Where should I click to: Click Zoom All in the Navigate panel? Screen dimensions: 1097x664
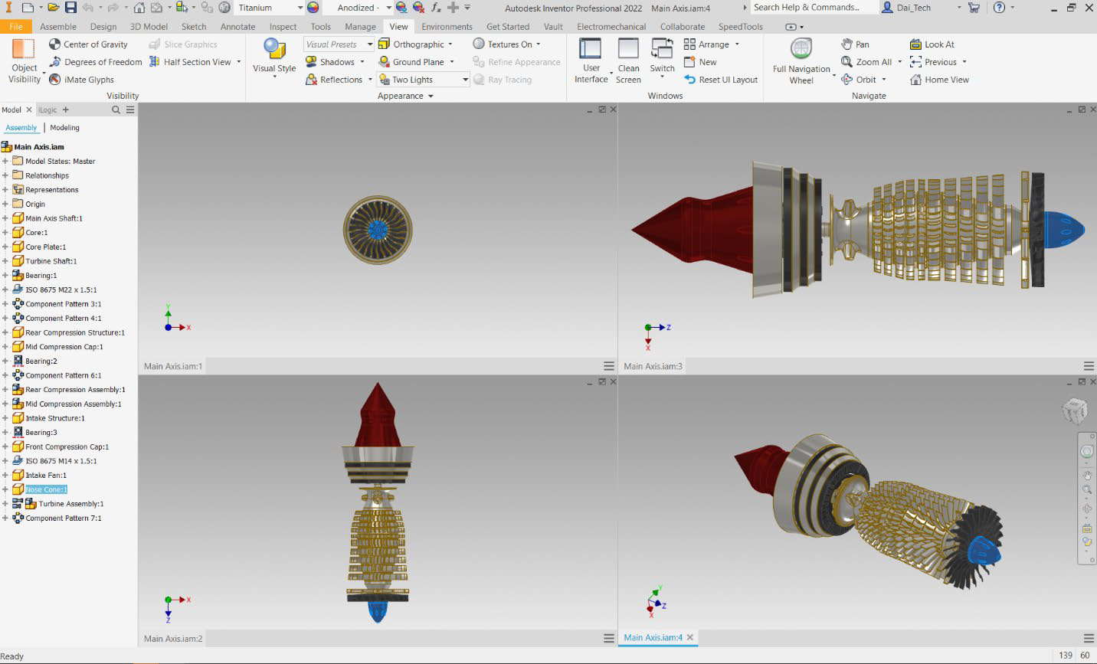coord(866,62)
